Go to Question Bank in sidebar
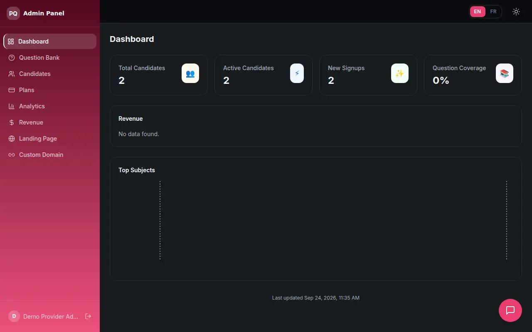Screen dimensions: 532x332 [50, 58]
